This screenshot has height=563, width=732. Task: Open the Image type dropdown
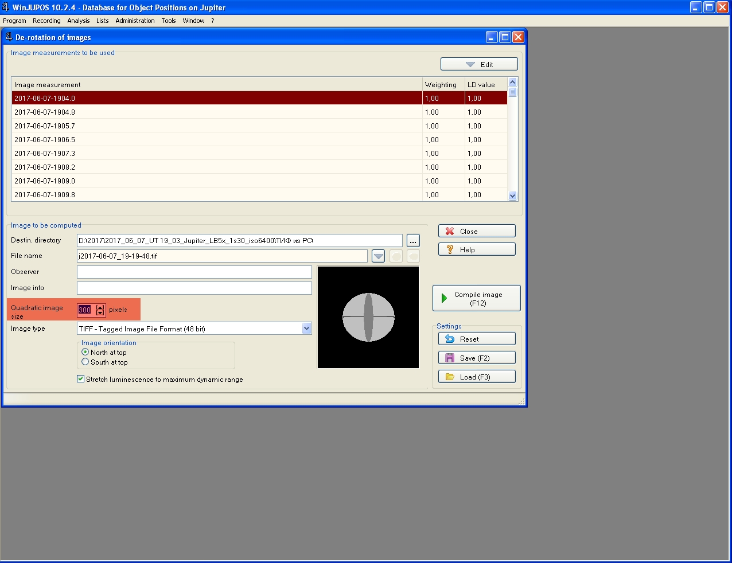pyautogui.click(x=306, y=329)
